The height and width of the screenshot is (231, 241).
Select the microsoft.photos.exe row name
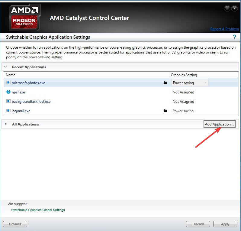pyautogui.click(x=28, y=83)
